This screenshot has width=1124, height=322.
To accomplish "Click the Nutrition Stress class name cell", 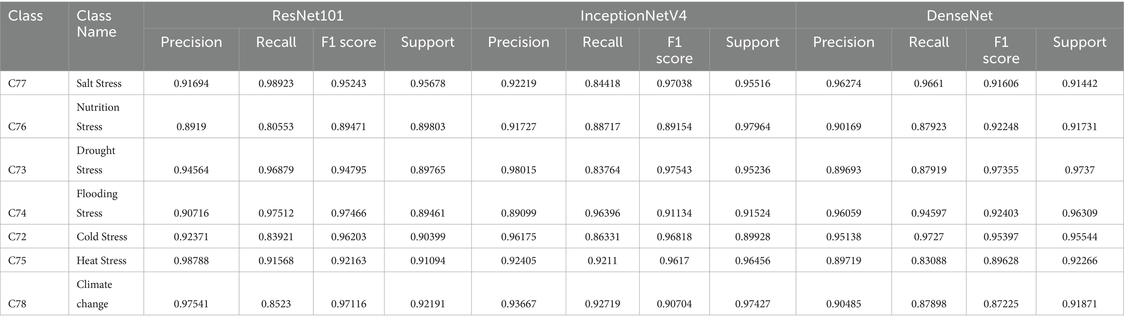I will (x=98, y=117).
